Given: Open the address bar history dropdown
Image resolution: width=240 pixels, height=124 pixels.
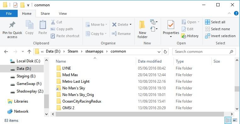Looking at the screenshot, I should click(x=159, y=52).
